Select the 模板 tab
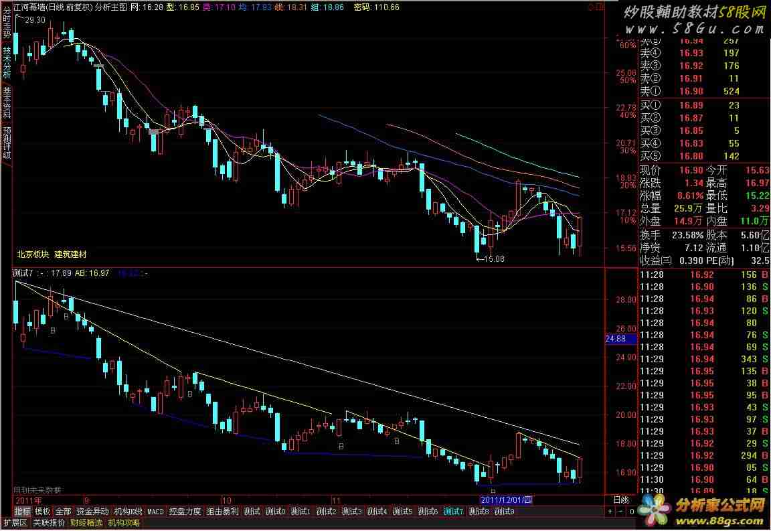 point(42,512)
